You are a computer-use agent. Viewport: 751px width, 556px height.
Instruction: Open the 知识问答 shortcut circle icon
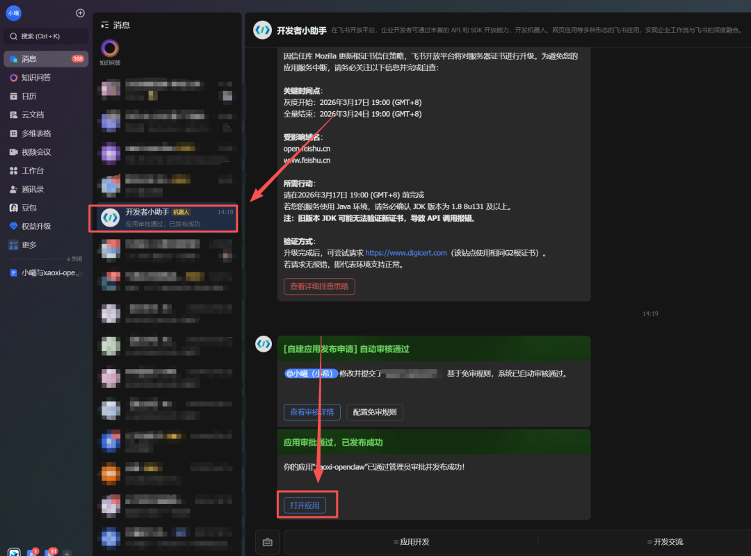point(110,49)
